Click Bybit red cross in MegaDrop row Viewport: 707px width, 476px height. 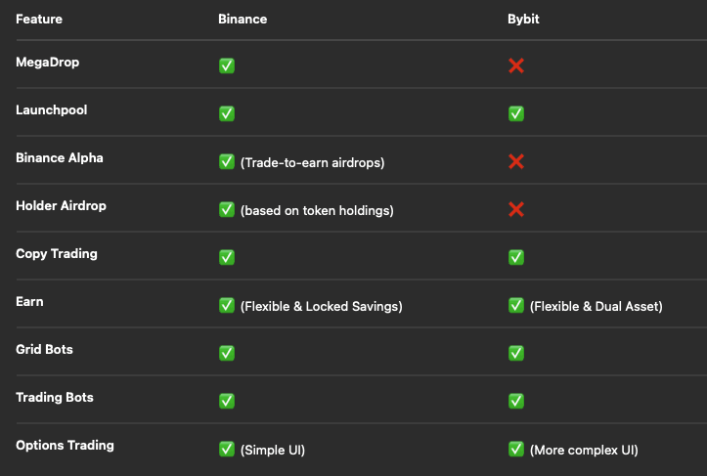(x=516, y=65)
